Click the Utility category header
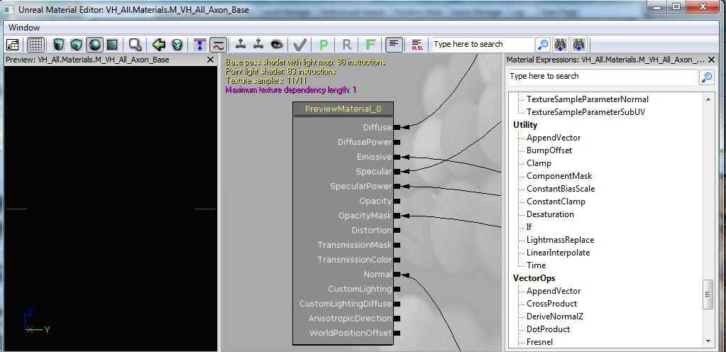Viewport: 726px width, 352px height. (x=525, y=125)
